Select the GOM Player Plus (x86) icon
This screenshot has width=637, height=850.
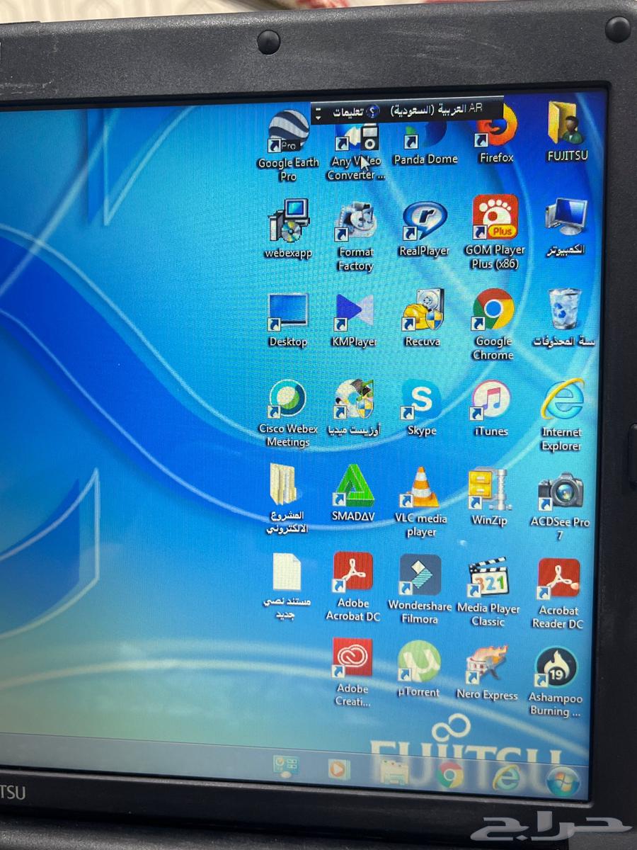pyautogui.click(x=495, y=232)
